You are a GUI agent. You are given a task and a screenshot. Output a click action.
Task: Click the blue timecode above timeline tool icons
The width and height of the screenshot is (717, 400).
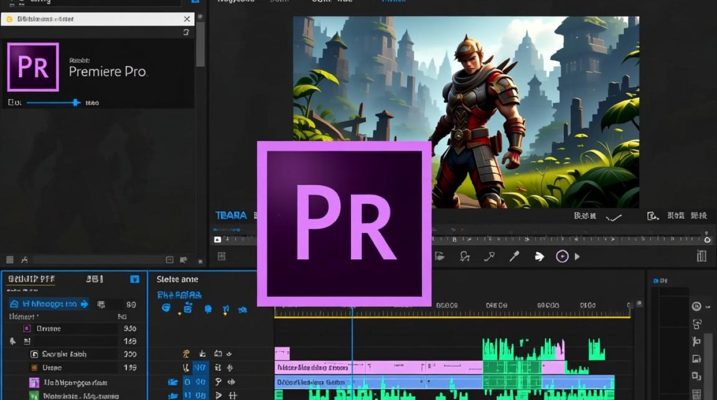tap(179, 294)
